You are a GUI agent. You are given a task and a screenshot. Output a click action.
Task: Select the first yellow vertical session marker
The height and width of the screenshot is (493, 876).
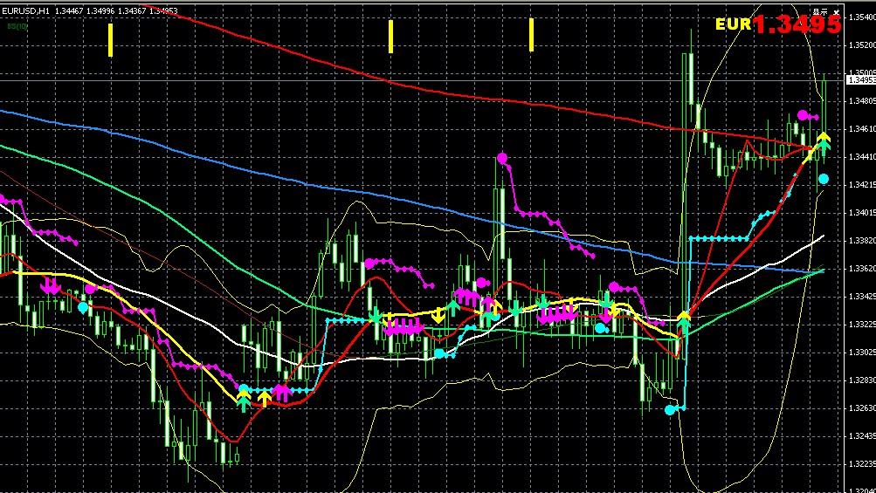111,39
